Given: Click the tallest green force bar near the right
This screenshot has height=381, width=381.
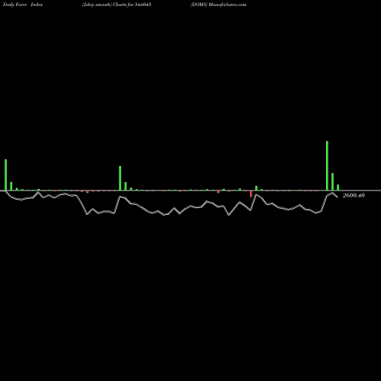Looking at the screenshot, I should click(327, 165).
